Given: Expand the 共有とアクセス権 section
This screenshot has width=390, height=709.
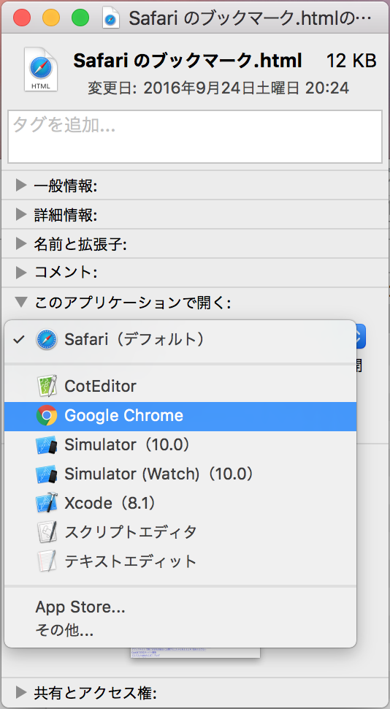Looking at the screenshot, I should tap(20, 691).
